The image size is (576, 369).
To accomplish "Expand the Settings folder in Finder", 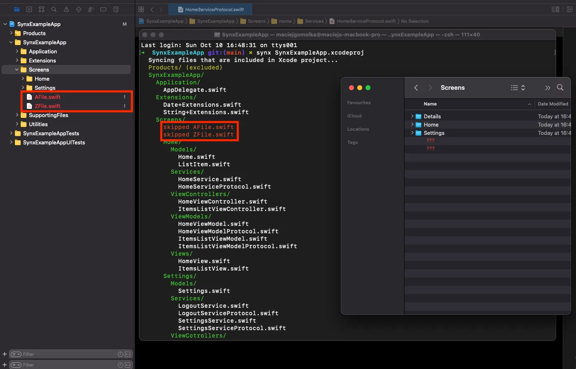I will click(x=412, y=133).
